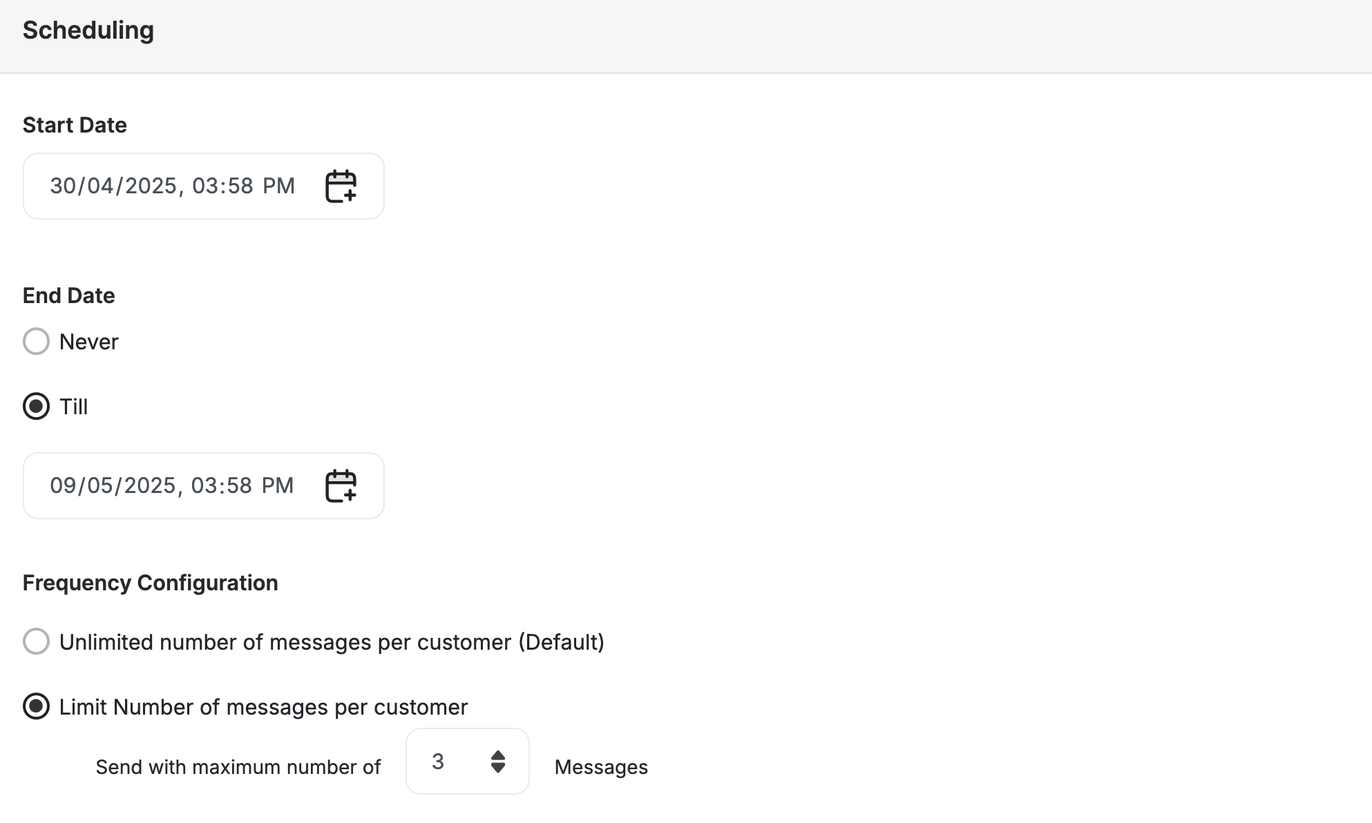Click the stepper down arrow to decrease messages
This screenshot has height=823, width=1372.
coord(497,768)
